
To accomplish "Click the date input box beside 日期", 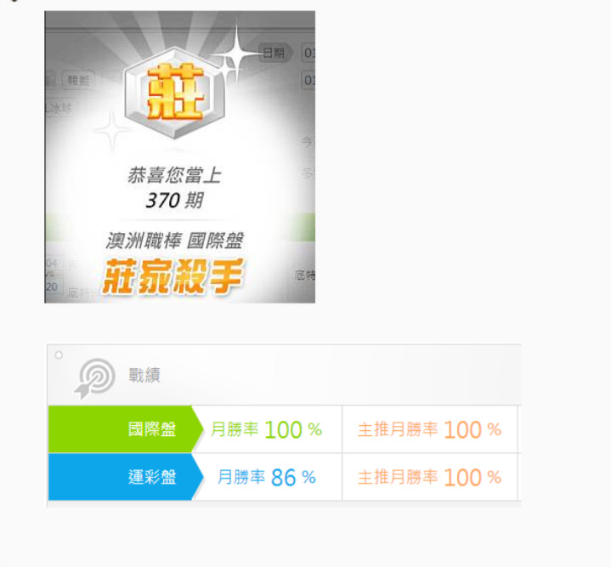I will tap(308, 53).
